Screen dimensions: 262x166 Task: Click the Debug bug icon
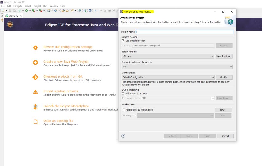(20, 11)
